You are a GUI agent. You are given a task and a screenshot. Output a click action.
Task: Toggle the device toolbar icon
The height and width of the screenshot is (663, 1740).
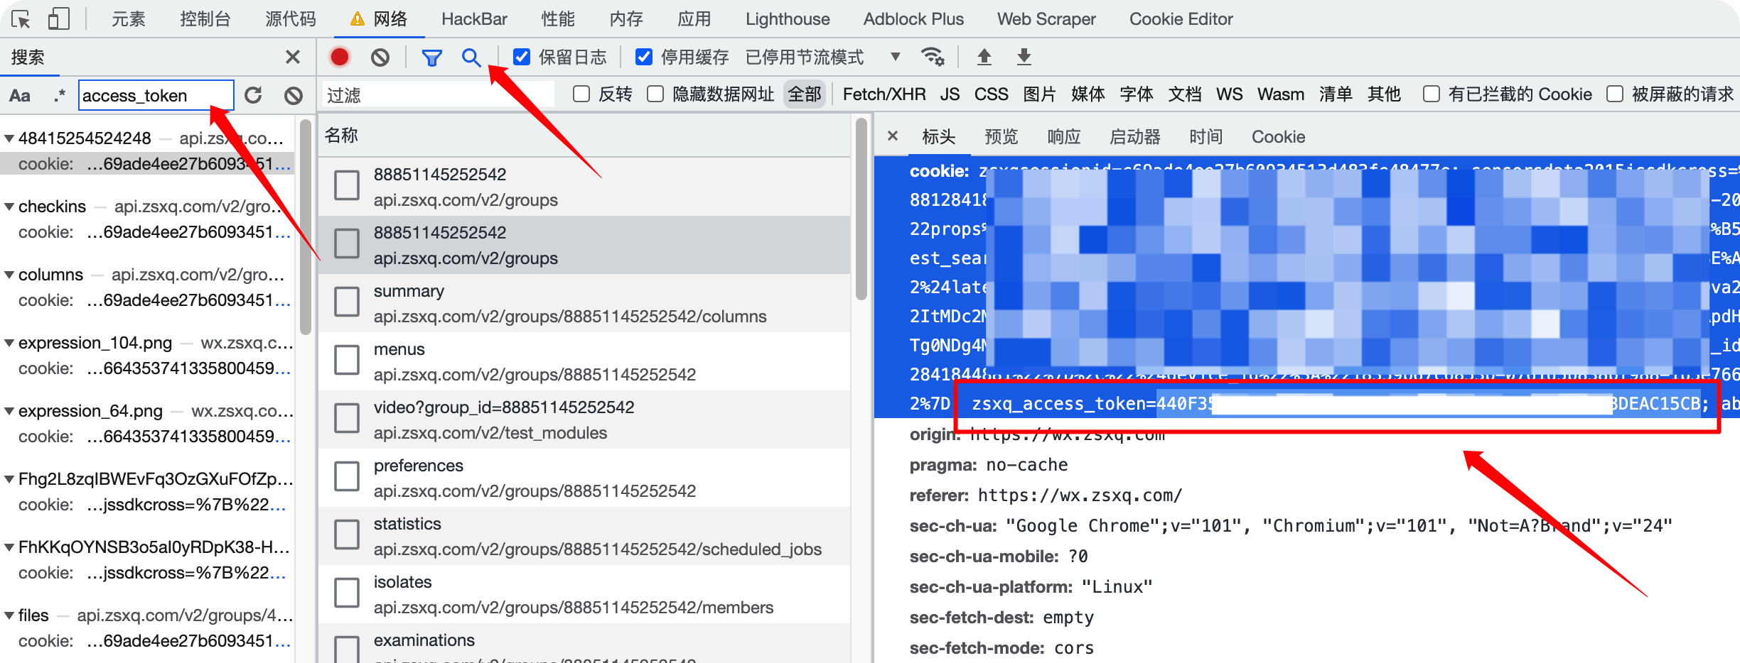point(58,19)
